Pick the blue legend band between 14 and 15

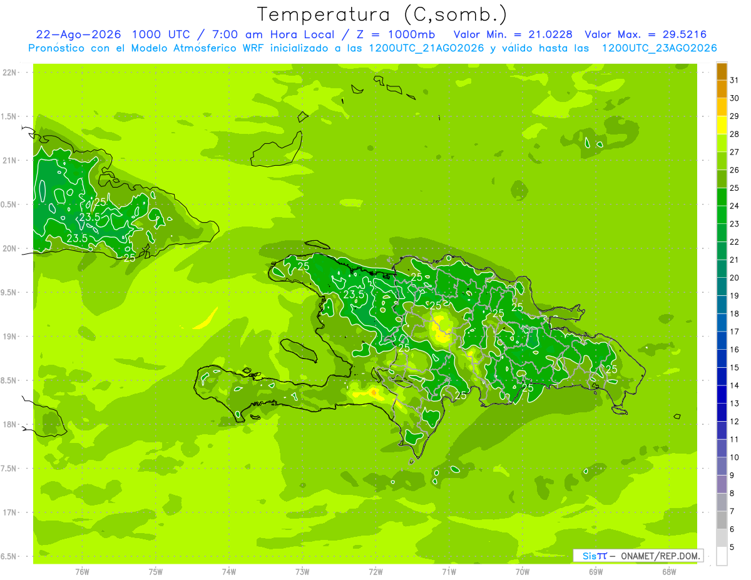[722, 377]
